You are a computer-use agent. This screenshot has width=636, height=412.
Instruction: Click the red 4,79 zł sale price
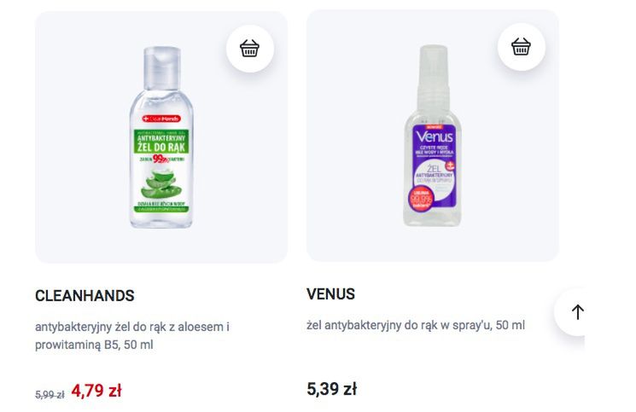[x=96, y=392]
